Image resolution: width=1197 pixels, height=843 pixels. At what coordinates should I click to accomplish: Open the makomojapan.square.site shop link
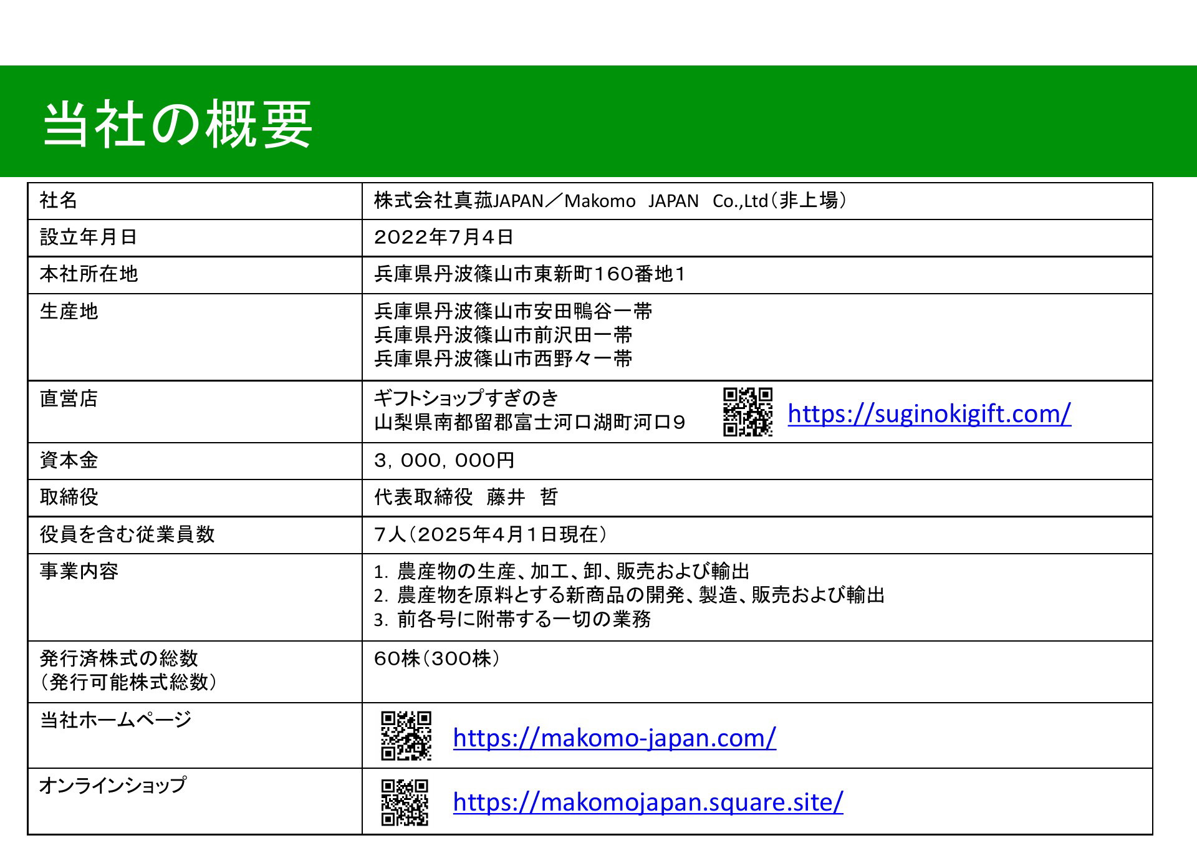pyautogui.click(x=648, y=802)
